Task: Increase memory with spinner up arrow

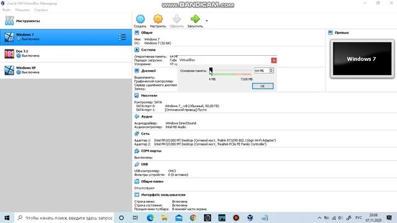Action: click(271, 69)
